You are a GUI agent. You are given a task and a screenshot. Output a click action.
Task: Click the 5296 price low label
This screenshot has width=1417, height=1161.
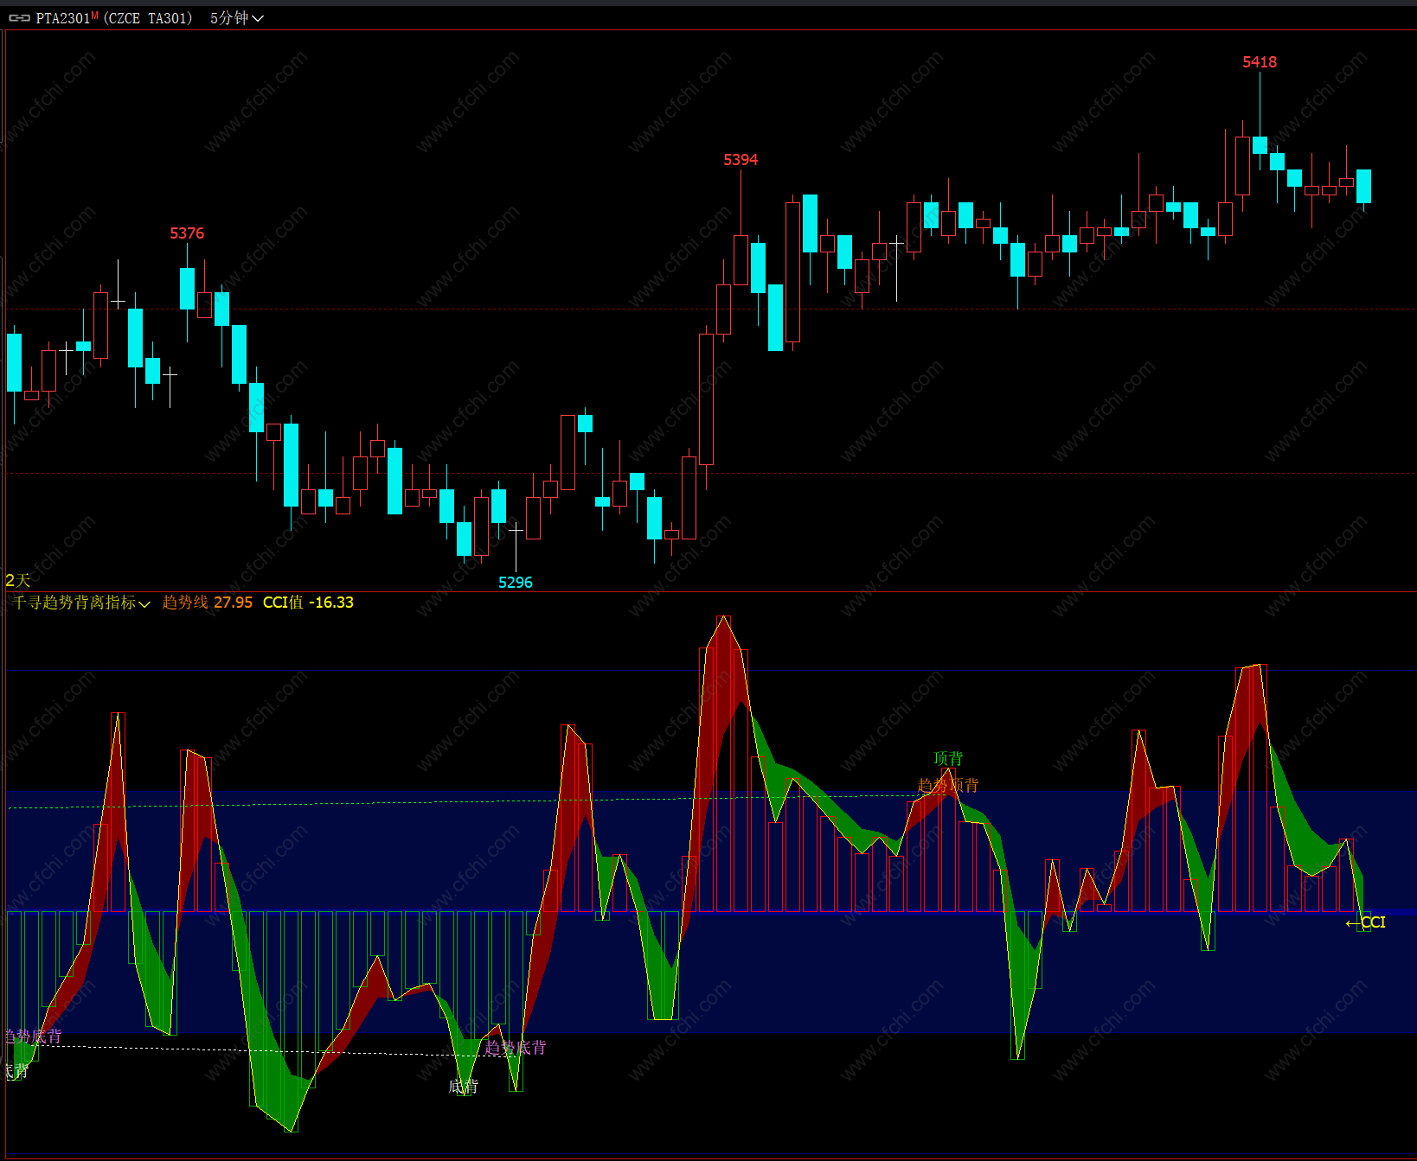[516, 583]
